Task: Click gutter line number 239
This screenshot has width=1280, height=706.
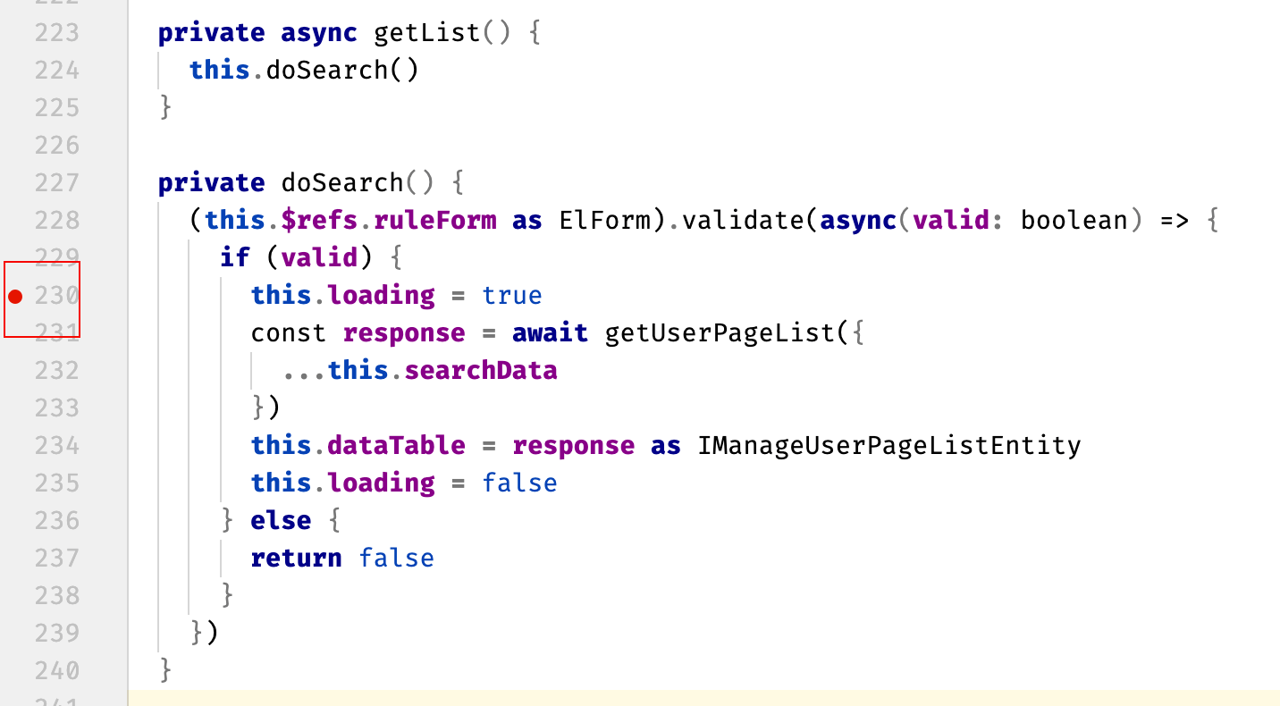Action: tap(57, 634)
